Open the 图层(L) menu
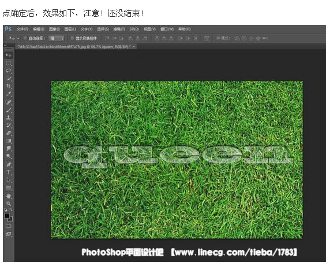The height and width of the screenshot is (262, 326). 70,29
